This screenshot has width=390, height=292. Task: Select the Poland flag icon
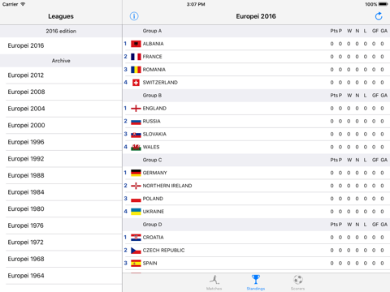pyautogui.click(x=136, y=199)
